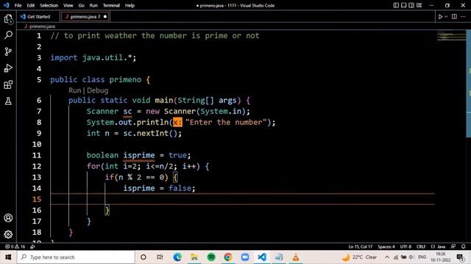Open the Search view in activity bar
The image size is (471, 264).
point(8,35)
